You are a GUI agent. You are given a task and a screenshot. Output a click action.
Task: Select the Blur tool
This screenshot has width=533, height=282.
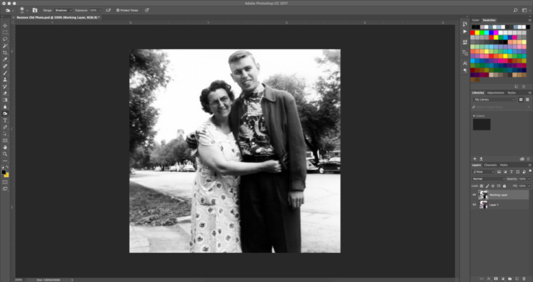point(5,107)
